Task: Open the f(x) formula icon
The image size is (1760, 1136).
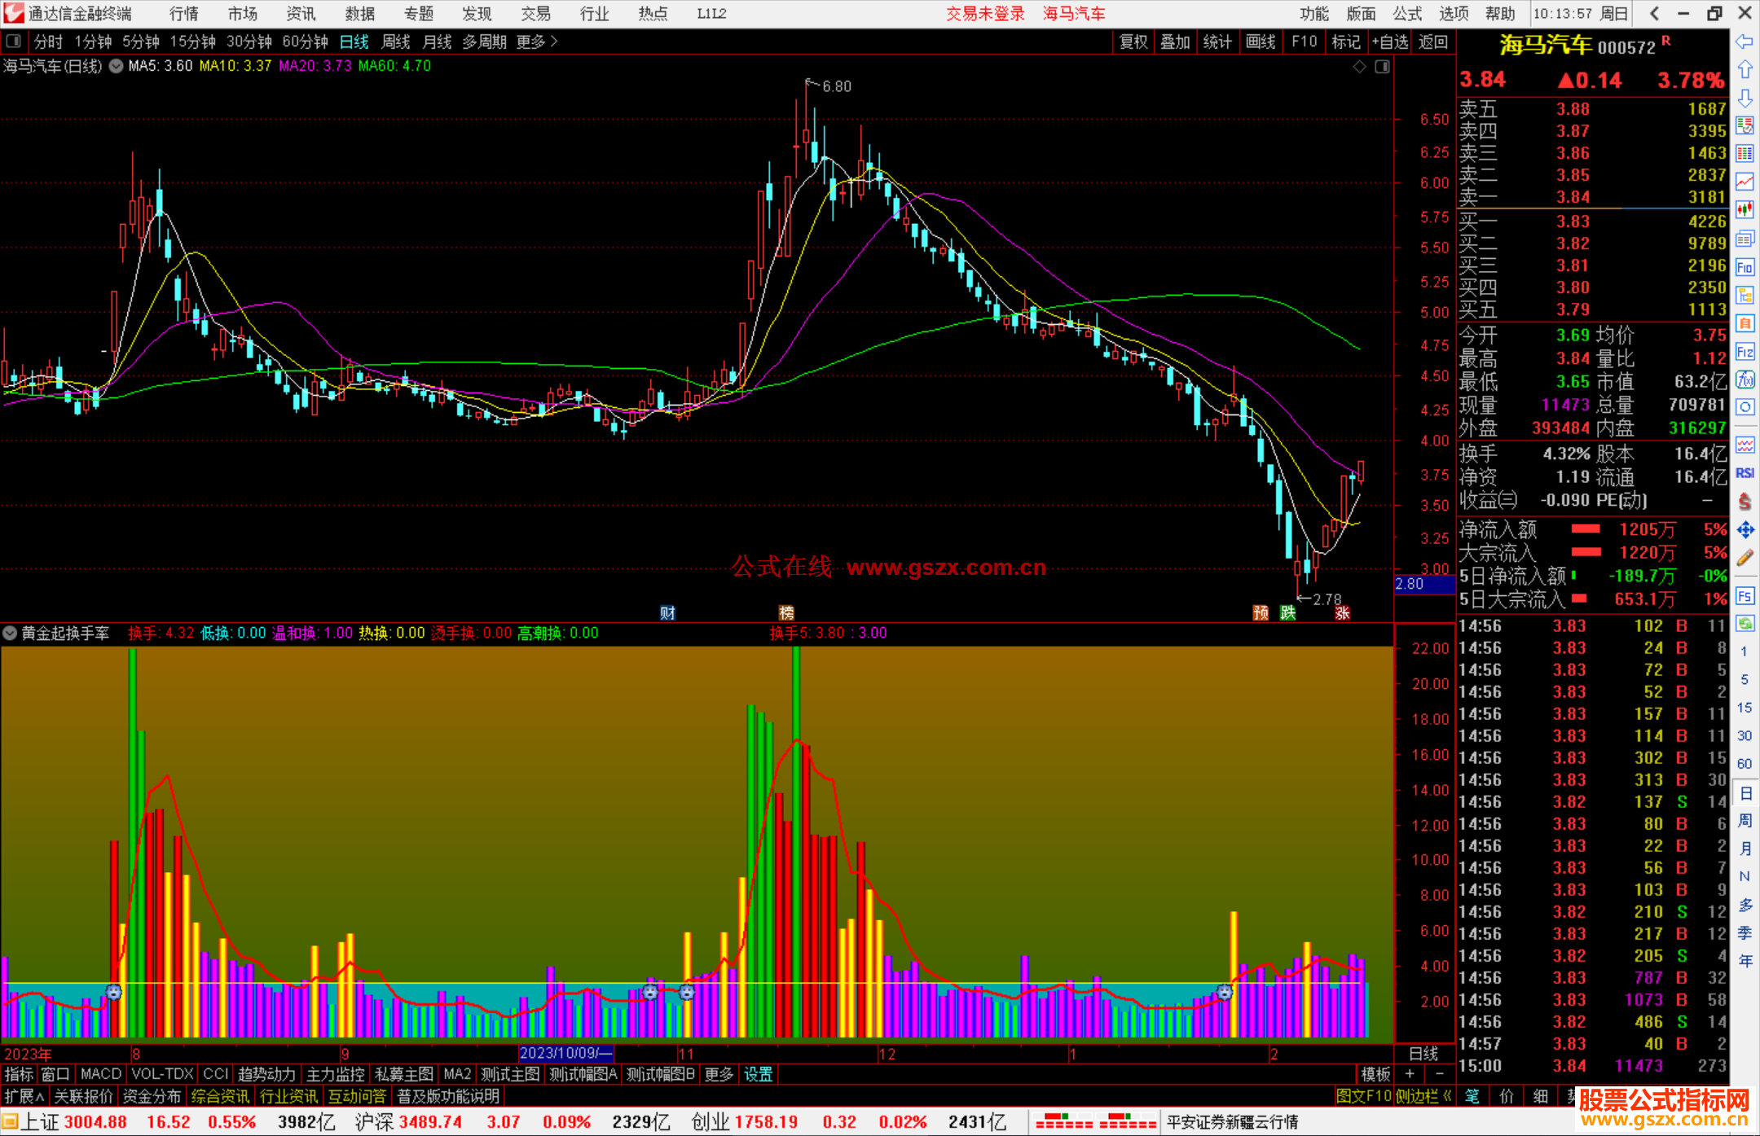Action: pyautogui.click(x=1745, y=379)
